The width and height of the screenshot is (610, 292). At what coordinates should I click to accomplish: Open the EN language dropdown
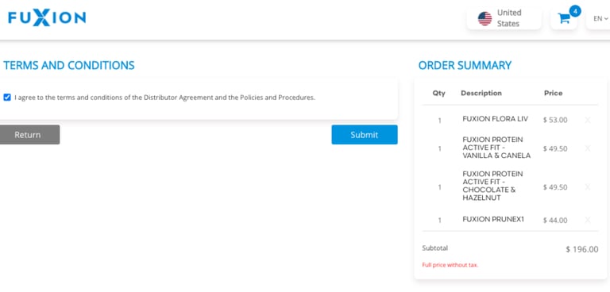tap(600, 18)
